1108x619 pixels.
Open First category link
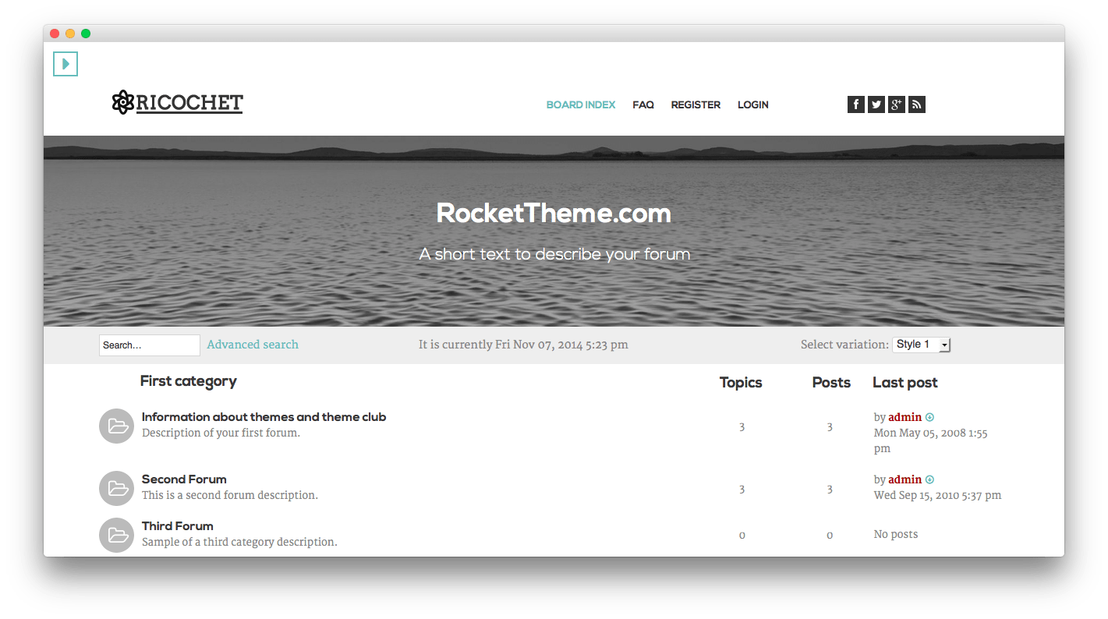[x=189, y=381]
